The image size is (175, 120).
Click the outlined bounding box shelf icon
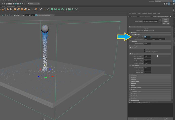(32, 9)
